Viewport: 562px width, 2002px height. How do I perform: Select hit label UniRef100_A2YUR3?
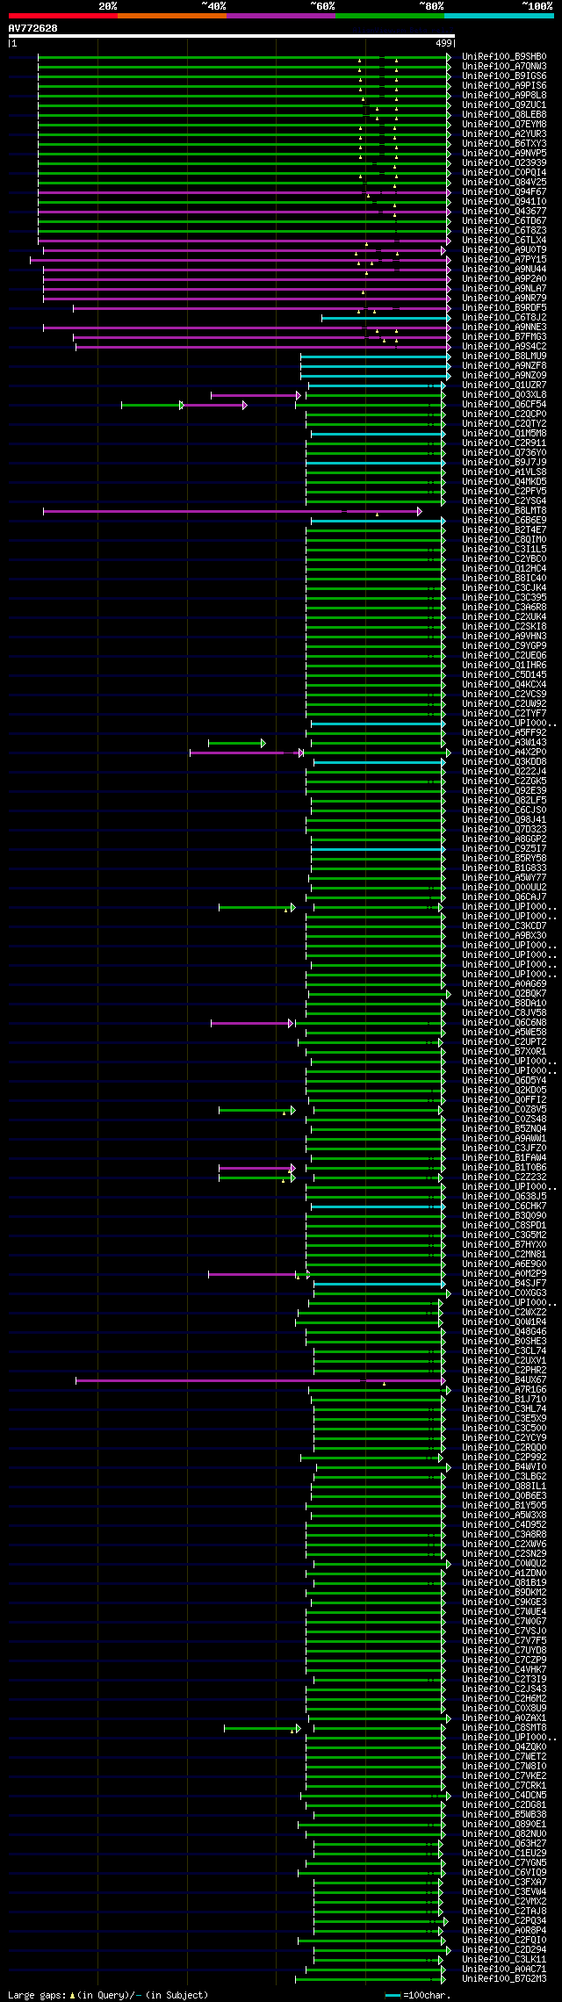click(x=504, y=134)
